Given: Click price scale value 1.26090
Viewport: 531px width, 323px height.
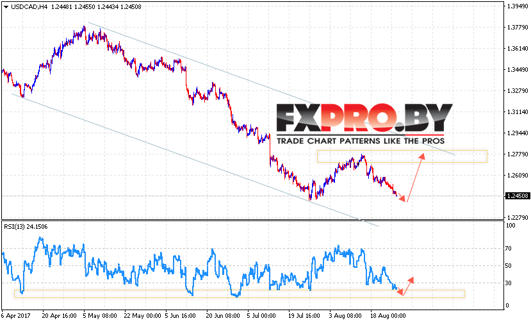Looking at the screenshot, I should pos(518,176).
